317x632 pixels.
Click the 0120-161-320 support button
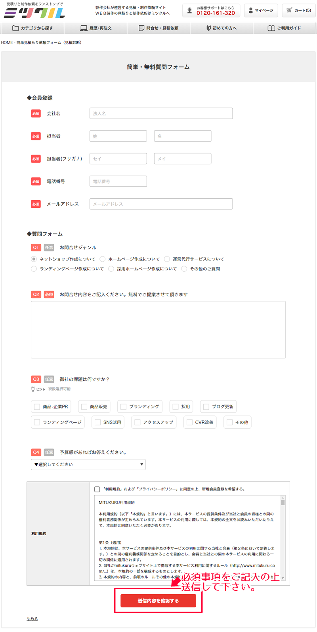pyautogui.click(x=211, y=10)
